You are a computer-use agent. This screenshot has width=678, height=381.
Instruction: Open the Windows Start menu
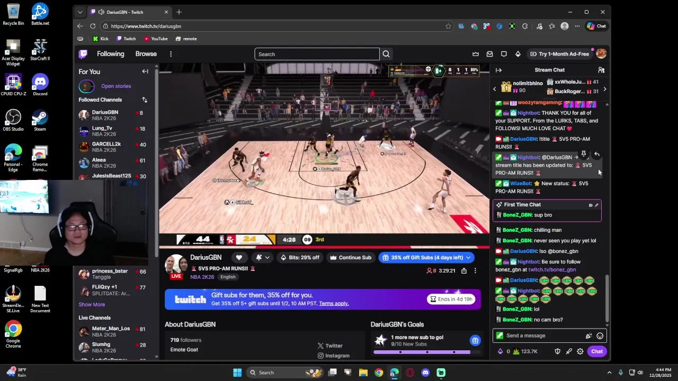pyautogui.click(x=237, y=373)
